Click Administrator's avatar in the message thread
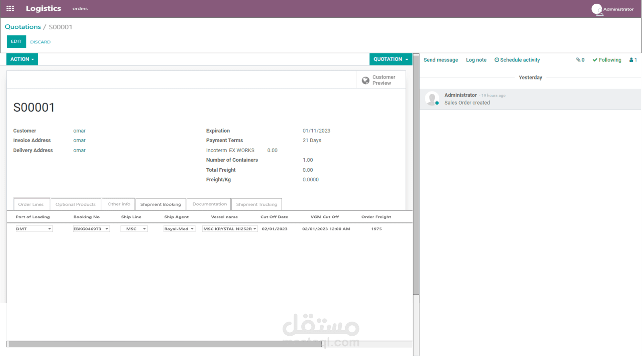This screenshot has width=642, height=356. (432, 98)
